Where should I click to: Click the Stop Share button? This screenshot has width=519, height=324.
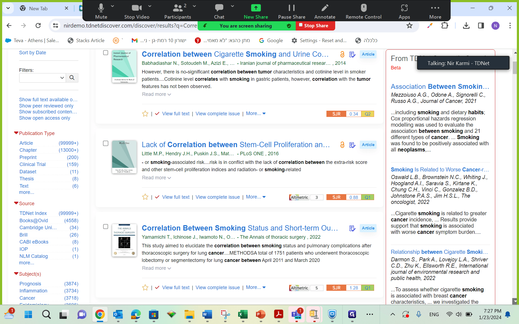tap(315, 26)
